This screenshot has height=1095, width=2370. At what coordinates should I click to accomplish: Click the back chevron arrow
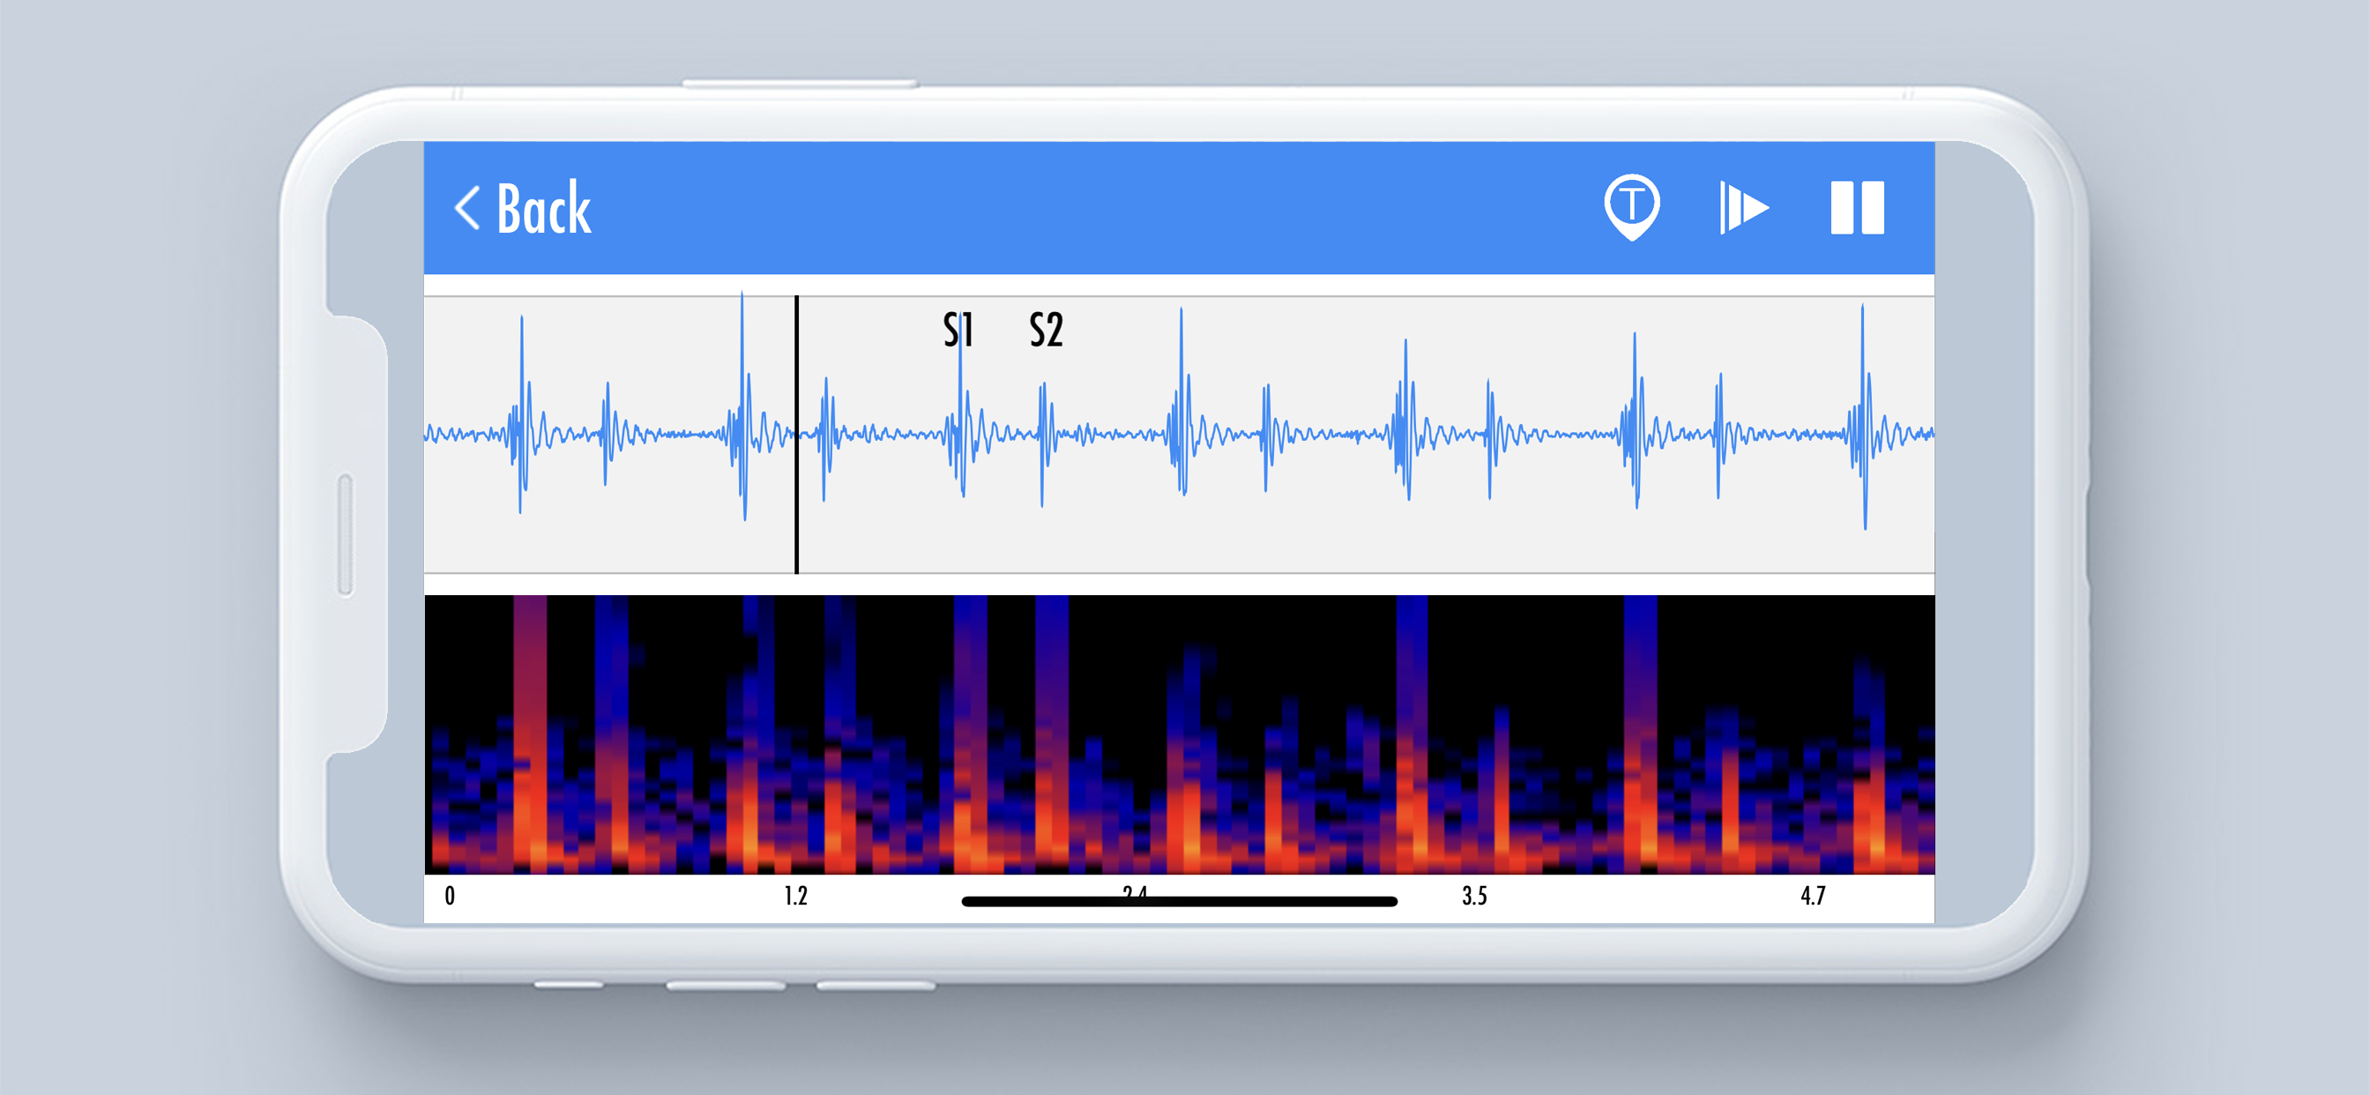point(467,208)
